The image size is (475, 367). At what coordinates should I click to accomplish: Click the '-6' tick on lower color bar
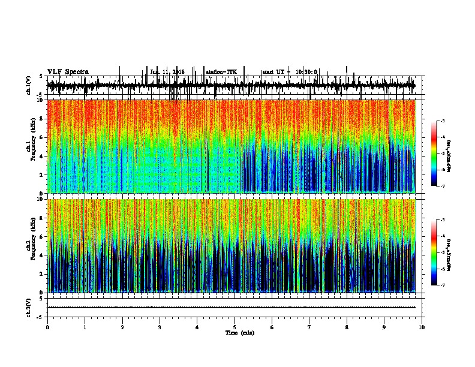pos(442,269)
